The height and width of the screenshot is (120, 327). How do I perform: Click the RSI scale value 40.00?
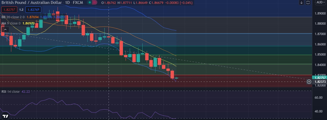click(x=318, y=111)
